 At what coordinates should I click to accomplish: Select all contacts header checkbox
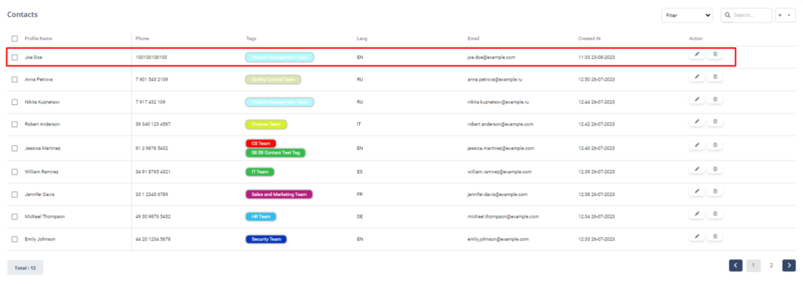coord(14,39)
